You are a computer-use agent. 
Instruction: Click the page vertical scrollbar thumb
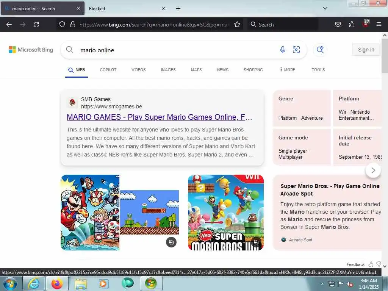385,56
